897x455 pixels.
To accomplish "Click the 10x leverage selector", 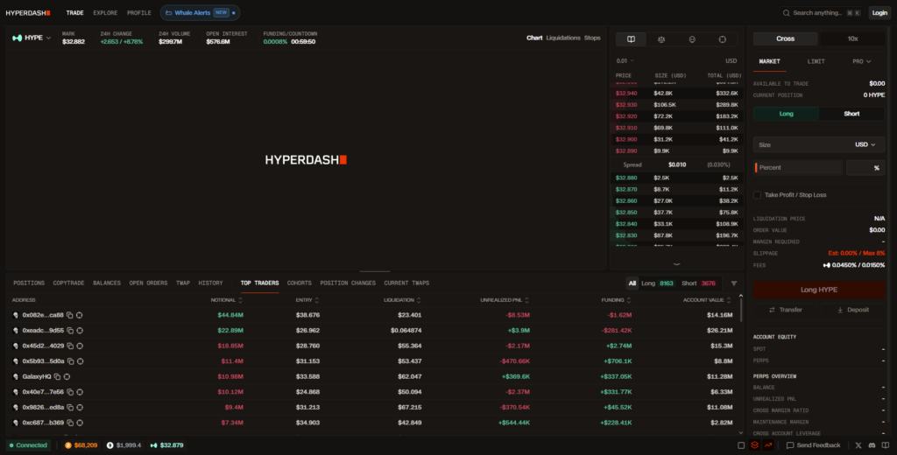I will pyautogui.click(x=852, y=38).
